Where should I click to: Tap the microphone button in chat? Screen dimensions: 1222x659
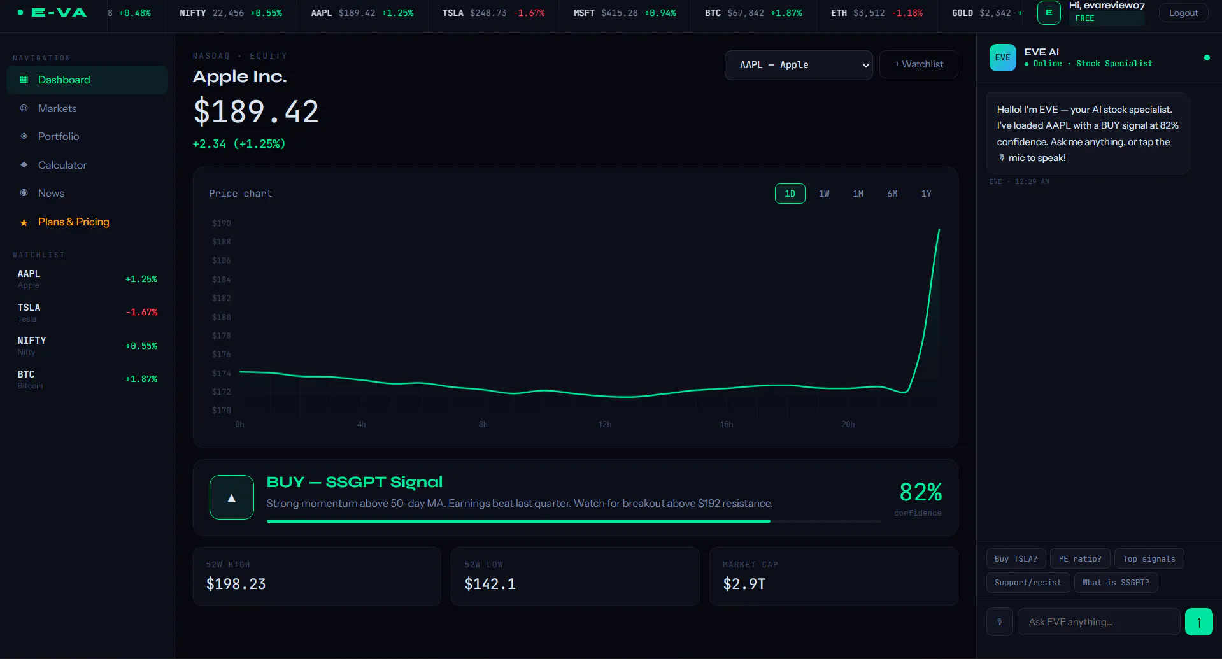[x=1000, y=622]
